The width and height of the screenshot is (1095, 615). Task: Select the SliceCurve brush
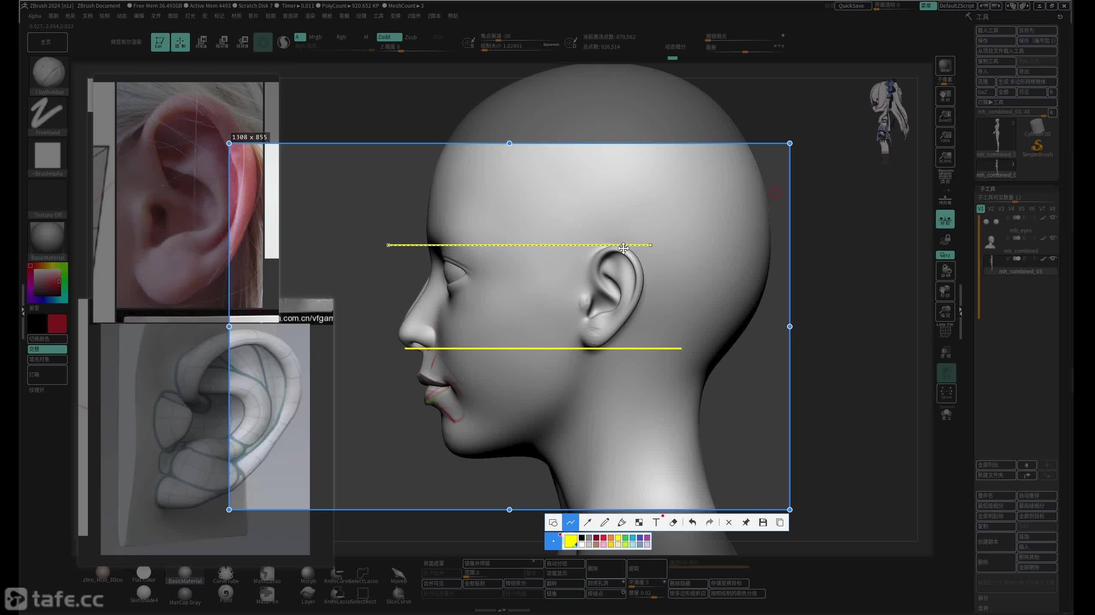(x=399, y=595)
